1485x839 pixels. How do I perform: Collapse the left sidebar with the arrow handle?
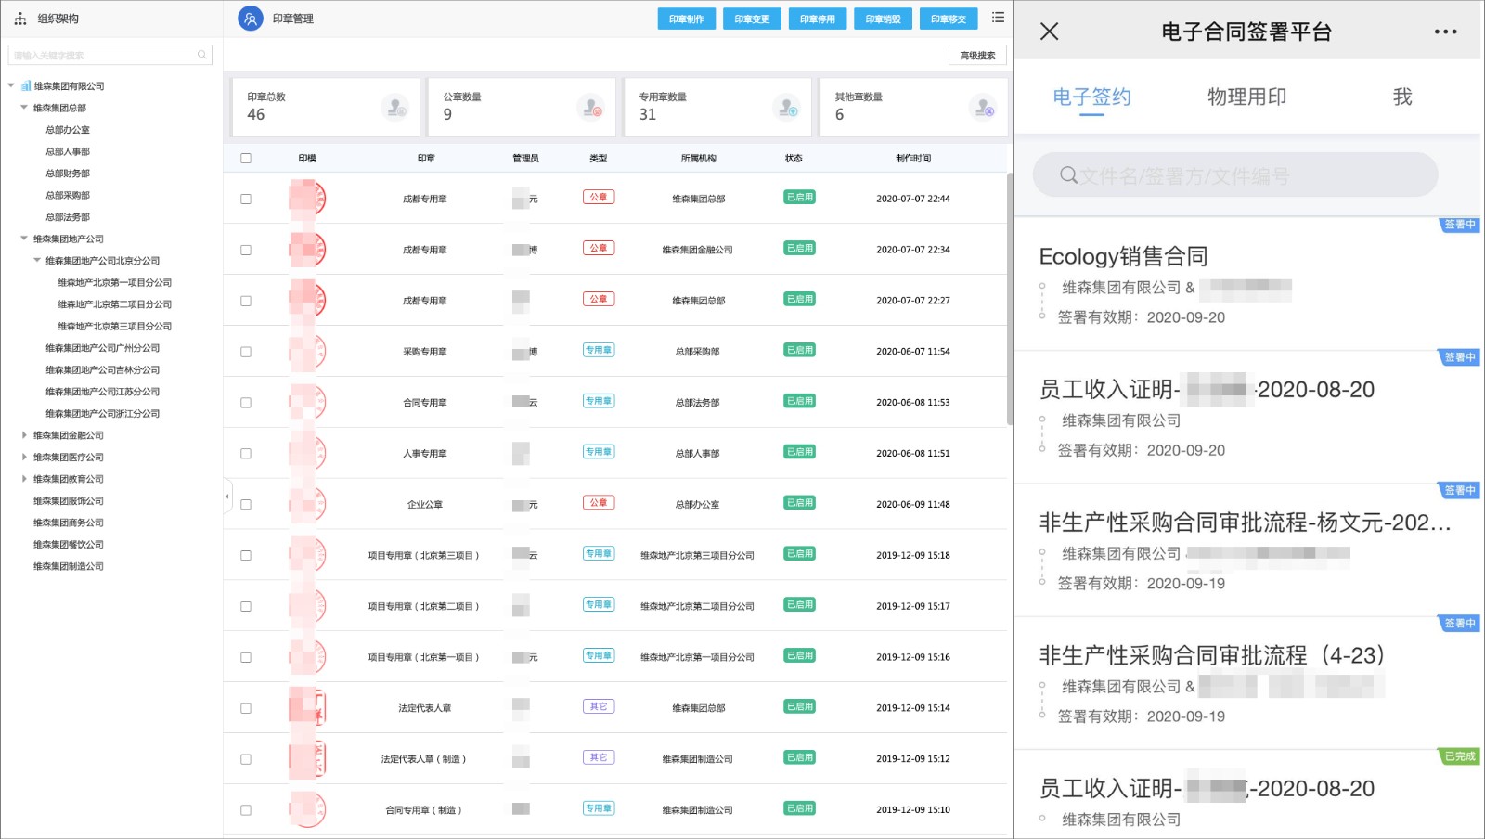(227, 497)
